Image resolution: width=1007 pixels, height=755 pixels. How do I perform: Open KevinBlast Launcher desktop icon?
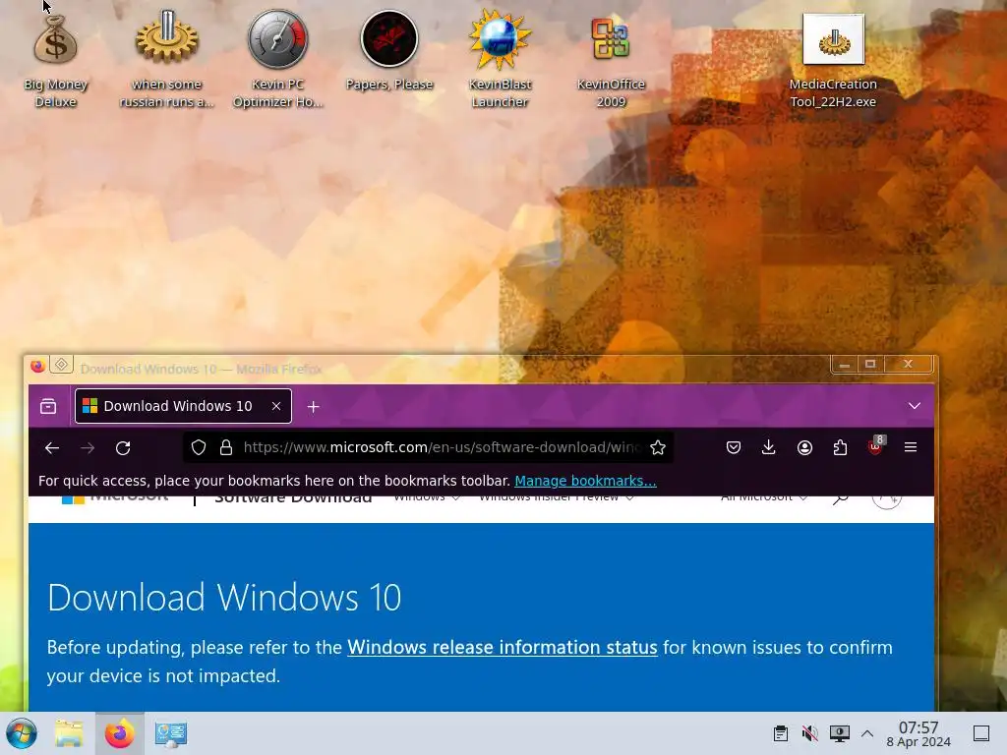tap(500, 59)
